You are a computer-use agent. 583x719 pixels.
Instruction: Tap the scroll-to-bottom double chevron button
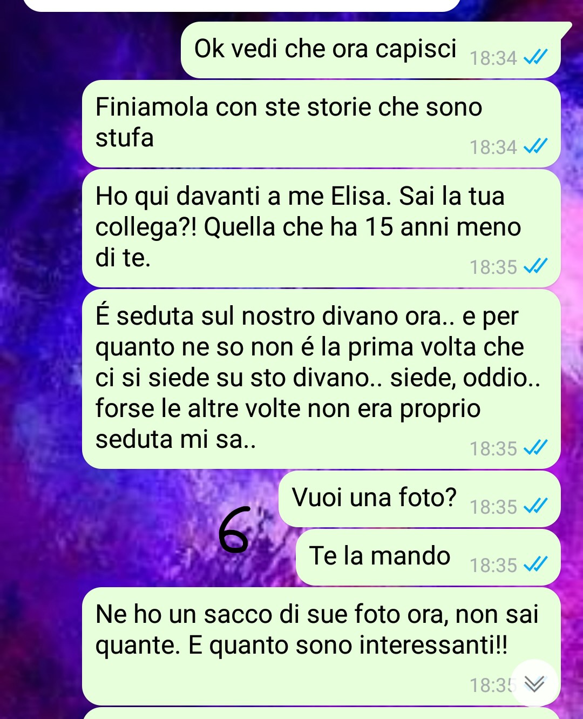pyautogui.click(x=534, y=683)
